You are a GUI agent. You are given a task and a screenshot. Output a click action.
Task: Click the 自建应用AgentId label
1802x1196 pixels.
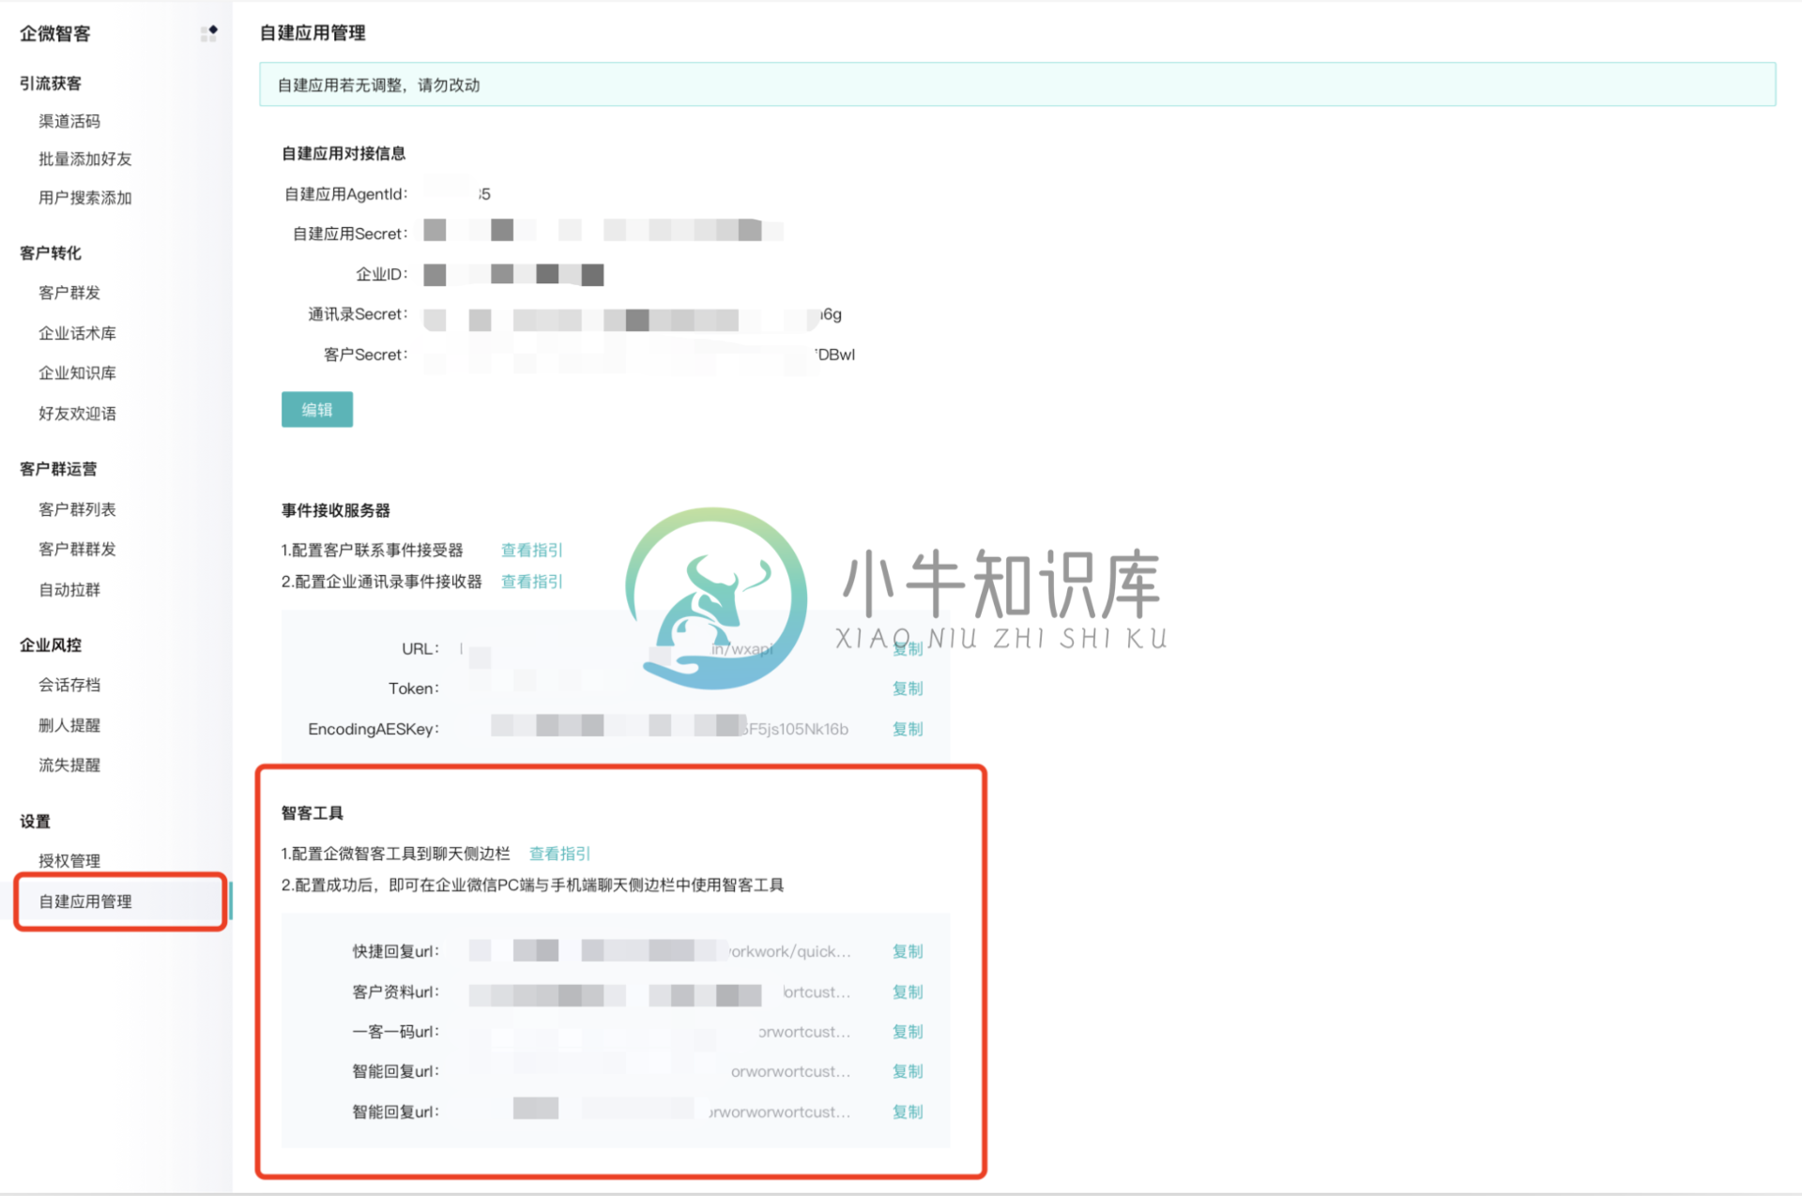tap(346, 194)
